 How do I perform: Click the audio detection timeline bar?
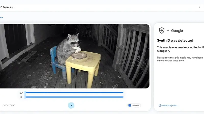[x=74, y=97]
